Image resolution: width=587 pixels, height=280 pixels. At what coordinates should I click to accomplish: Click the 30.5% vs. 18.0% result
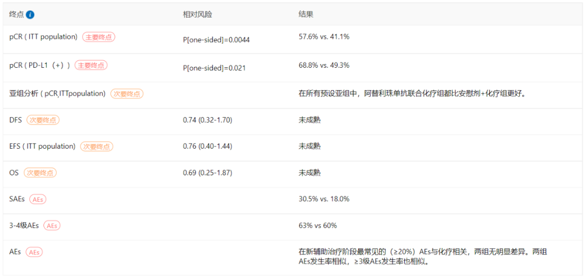(324, 199)
